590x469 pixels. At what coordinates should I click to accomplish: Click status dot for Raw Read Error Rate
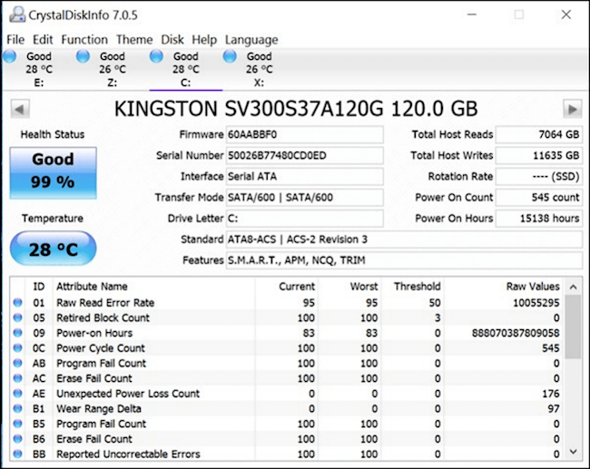pos(17,303)
